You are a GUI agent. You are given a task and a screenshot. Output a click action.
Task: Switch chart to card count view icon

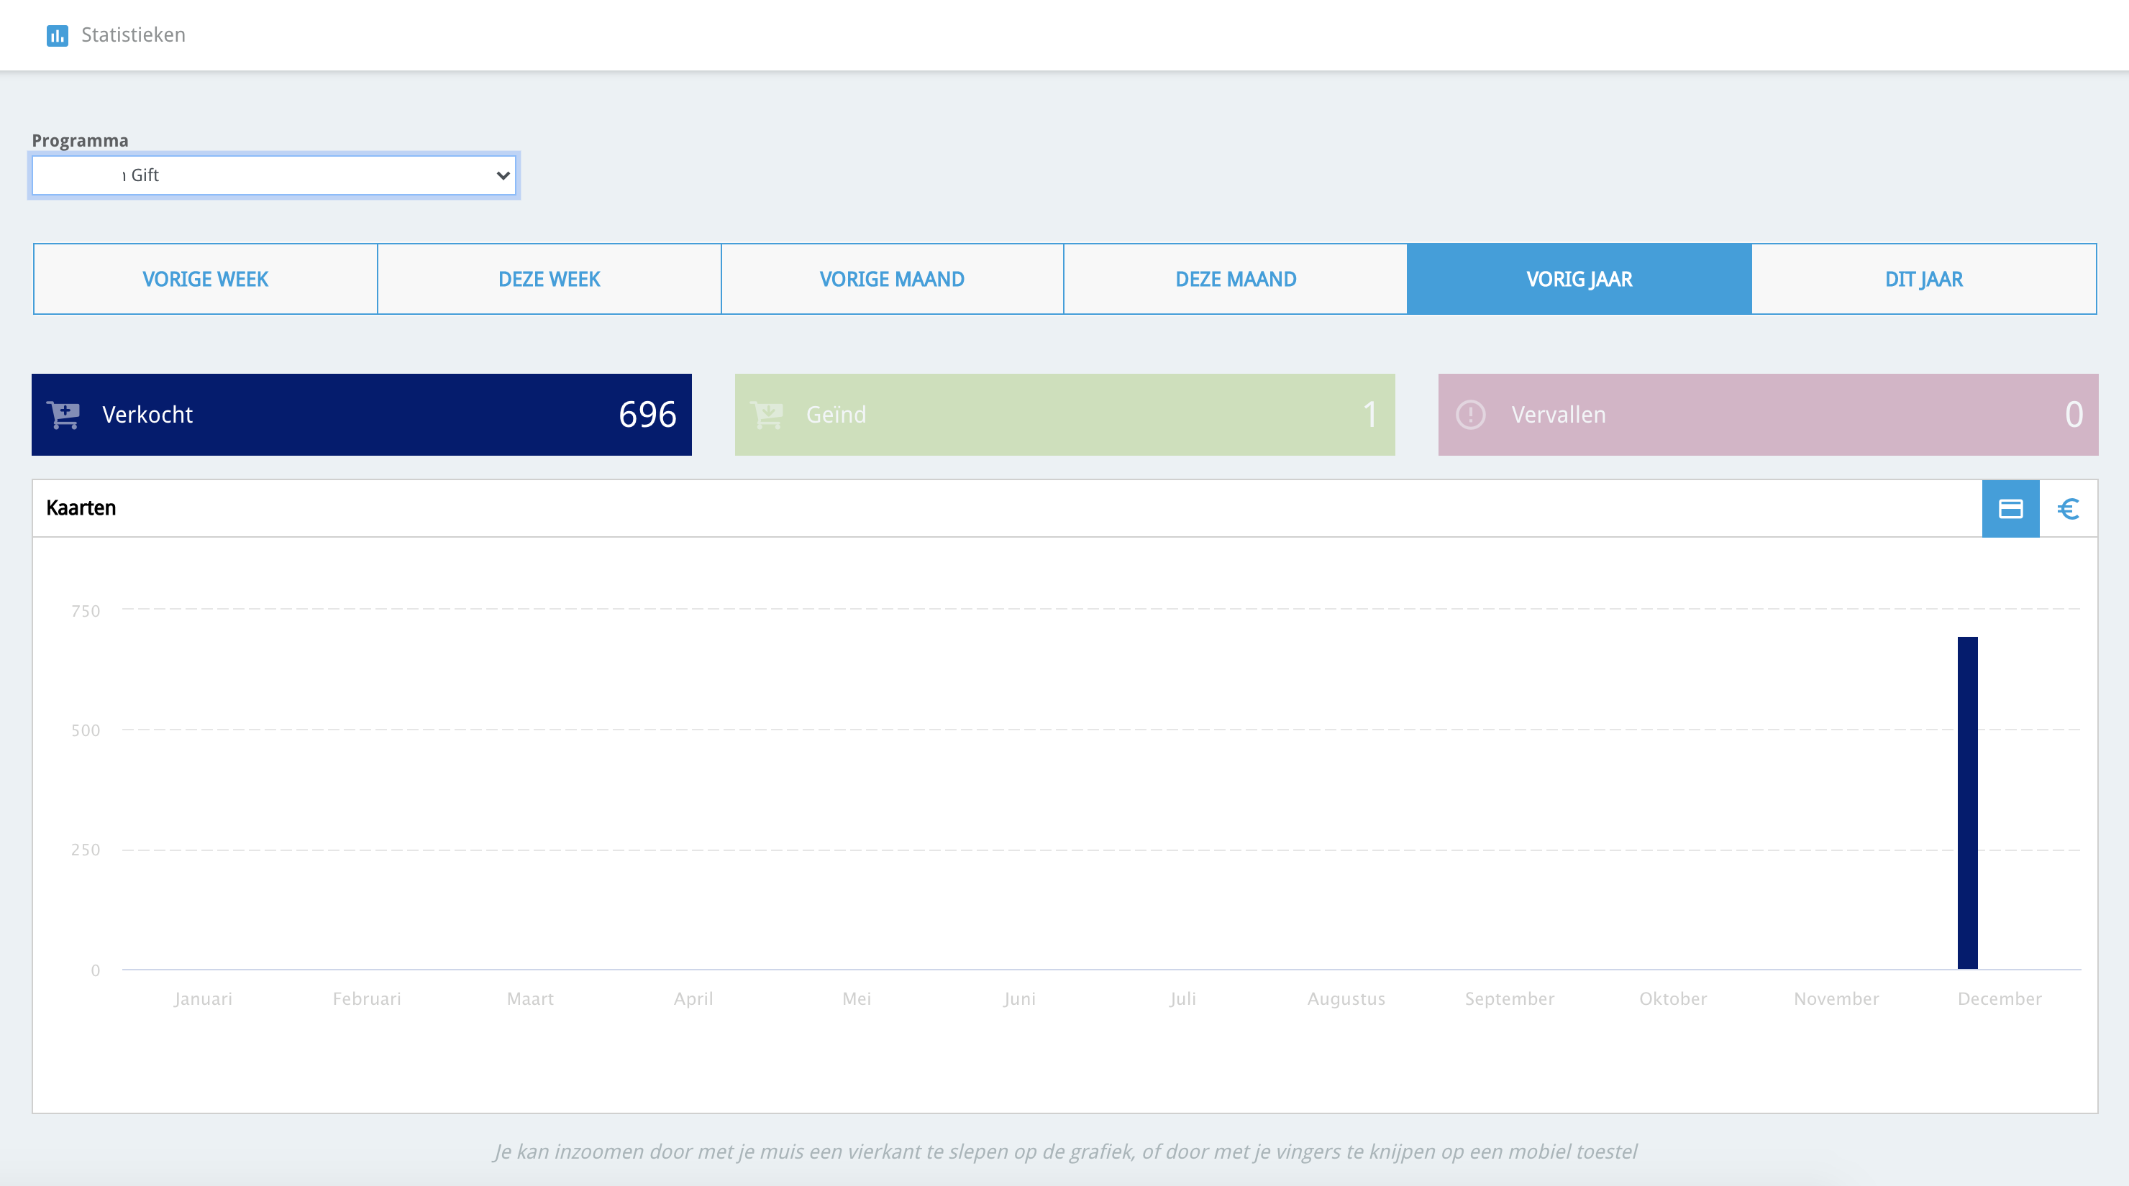tap(2010, 509)
